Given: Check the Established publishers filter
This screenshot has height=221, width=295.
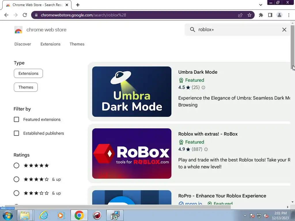Looking at the screenshot, I should (x=16, y=133).
